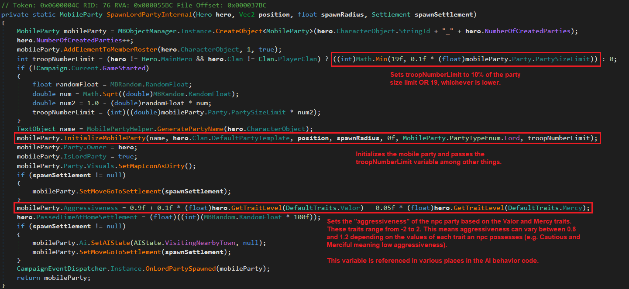629x289 pixels.
Task: Click the GameStarted property in if condition
Action: click(x=124, y=68)
